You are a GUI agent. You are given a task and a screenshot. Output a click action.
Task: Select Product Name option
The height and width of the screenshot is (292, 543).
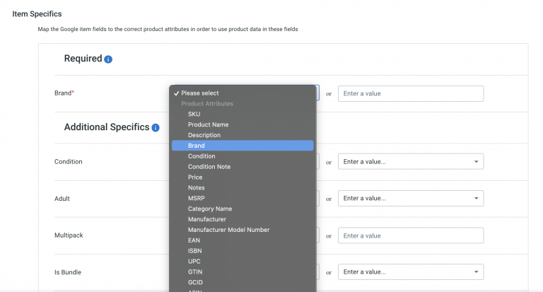[x=208, y=124]
